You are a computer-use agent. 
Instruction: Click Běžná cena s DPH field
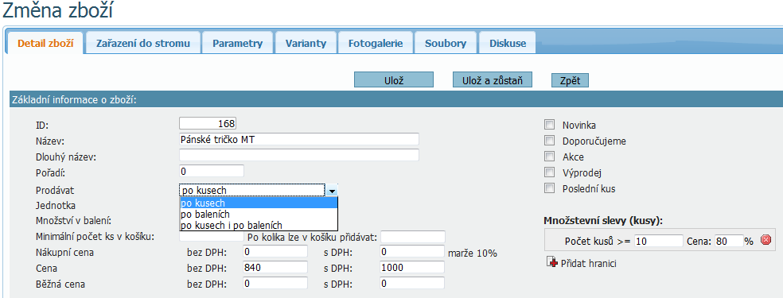tap(412, 284)
